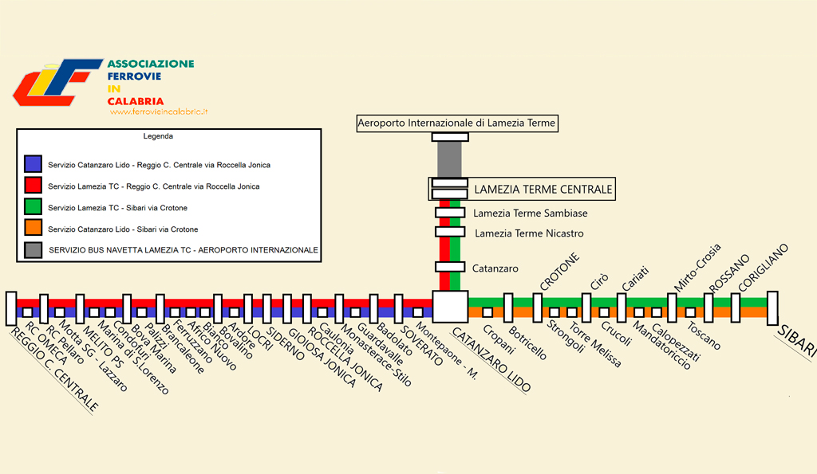
Task: Click the Sibari terminus station marker
Action: coord(772,308)
